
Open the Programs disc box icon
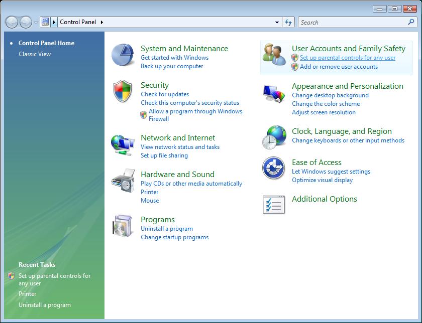[x=123, y=226]
